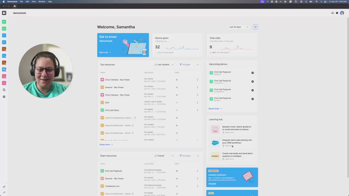349x196 pixels.
Task: Open the Apple menu
Action: click(x=4, y=2)
